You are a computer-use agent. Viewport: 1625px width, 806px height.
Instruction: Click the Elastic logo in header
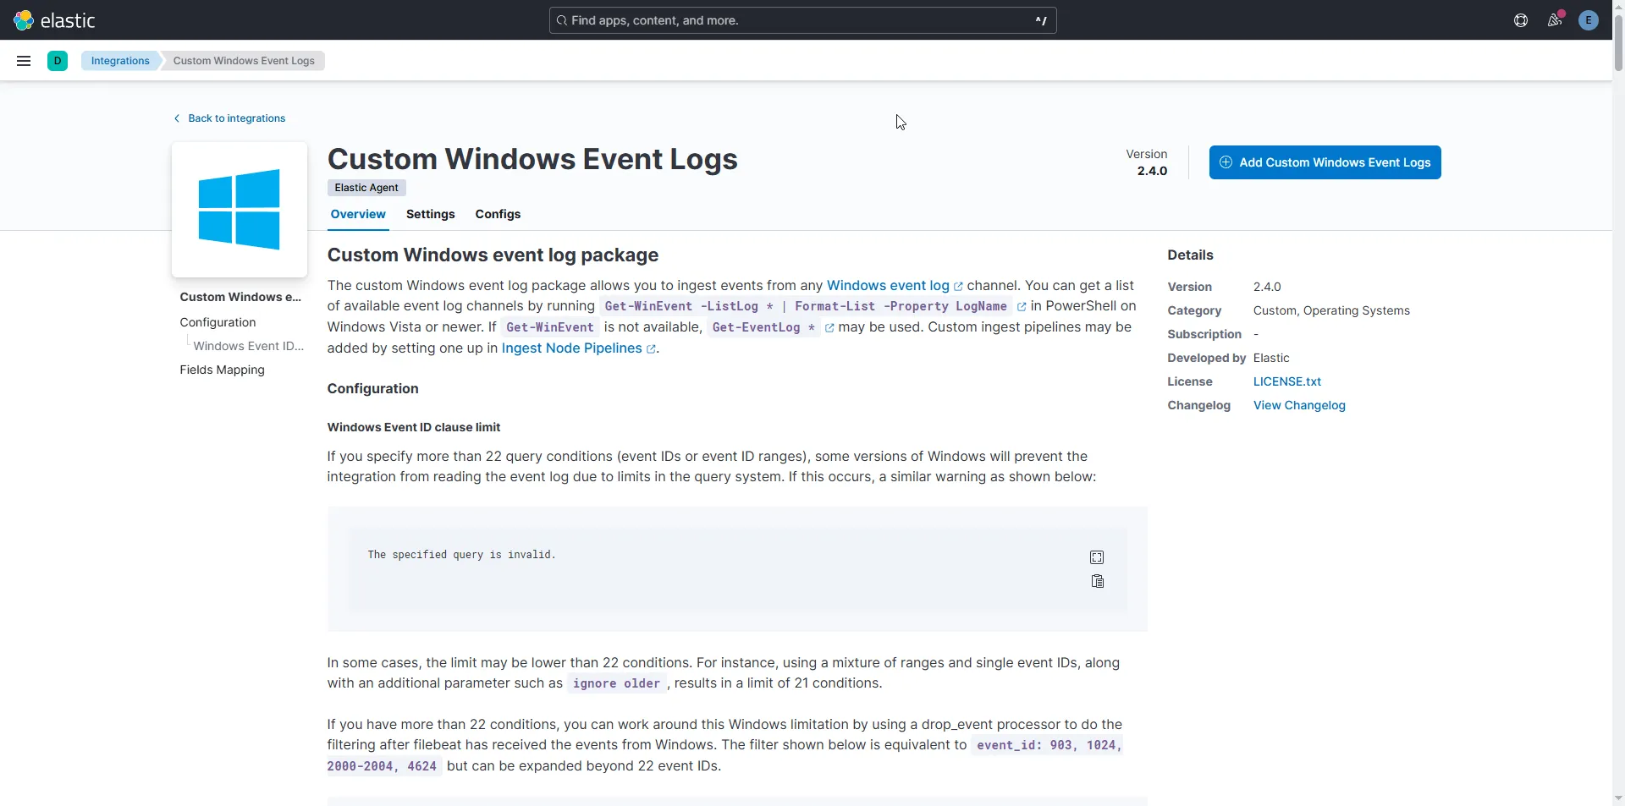(x=54, y=20)
